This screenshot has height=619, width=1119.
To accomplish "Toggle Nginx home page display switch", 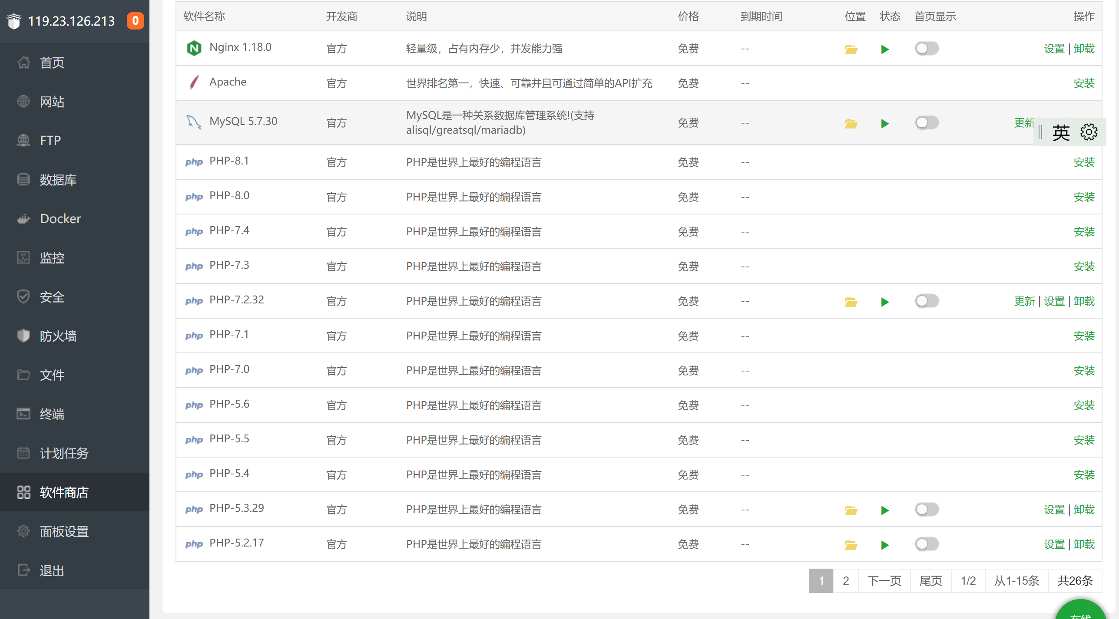I will pyautogui.click(x=927, y=48).
